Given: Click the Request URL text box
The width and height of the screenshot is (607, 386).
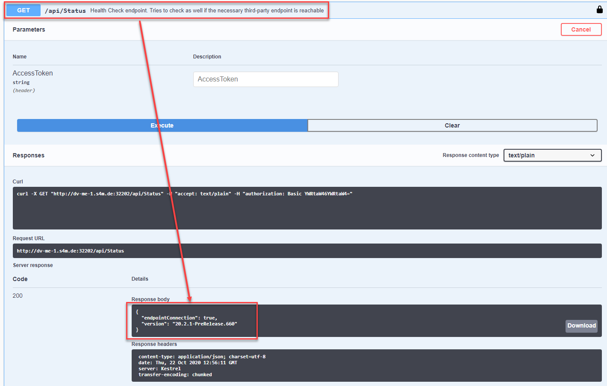Looking at the screenshot, I should (307, 251).
